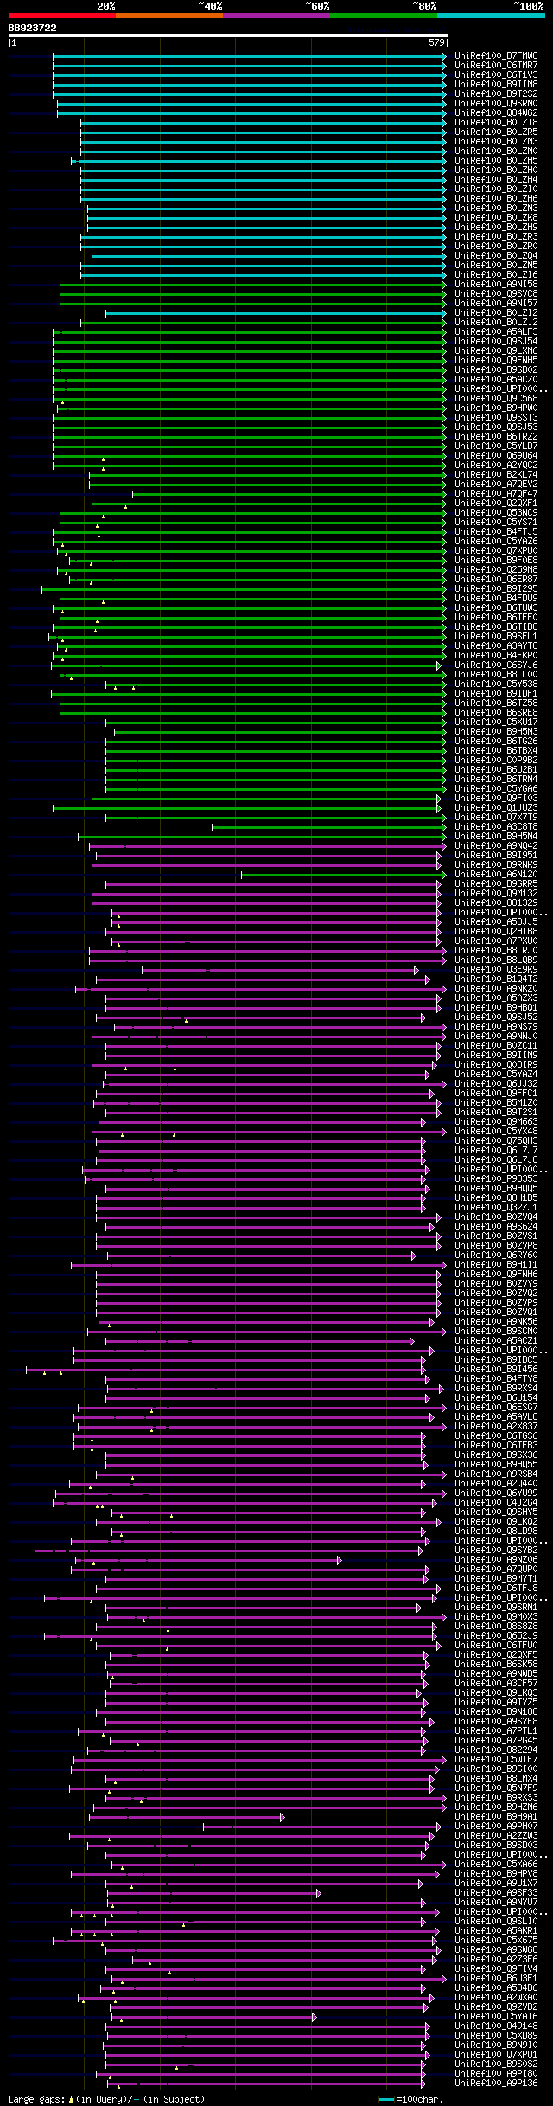The height and width of the screenshot is (2106, 553).
Task: Select hit label UniRef100_A3C8T8
Action: pyautogui.click(x=496, y=827)
